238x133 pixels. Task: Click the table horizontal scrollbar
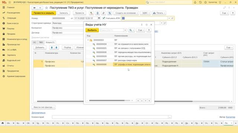[115, 101]
